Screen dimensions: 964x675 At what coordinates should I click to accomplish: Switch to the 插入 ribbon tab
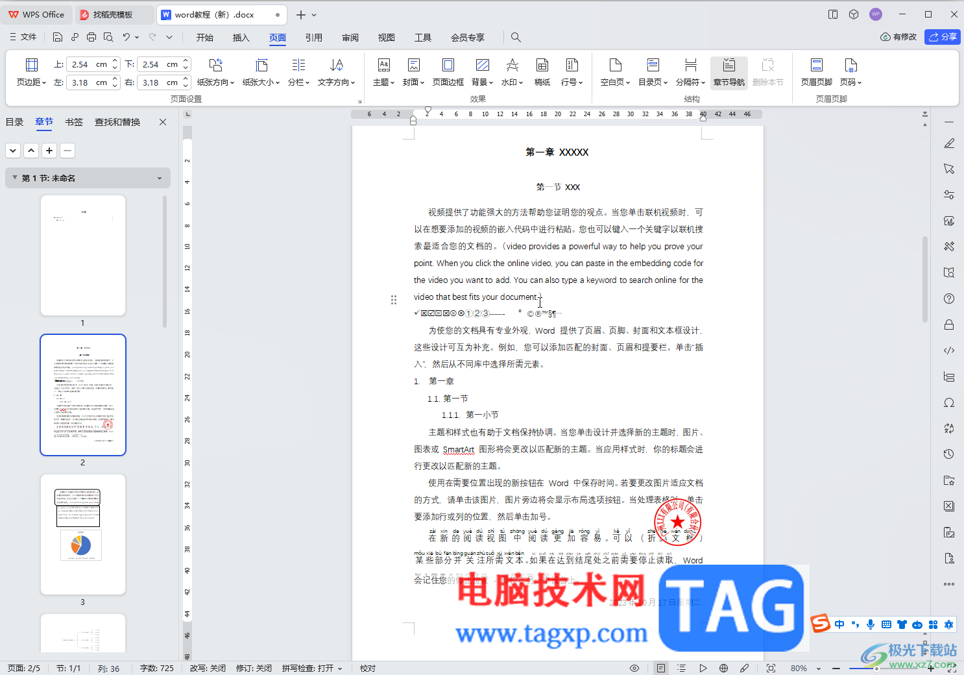click(241, 38)
